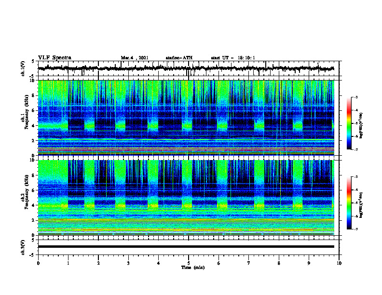Screen dimensions: 382x295
Task: Click the 'ch.3(V)' axis label
Action: (23, 247)
